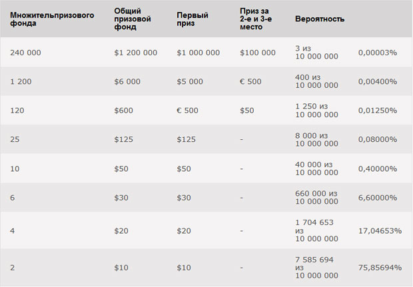The image size is (413, 287).
Task: Select the 0,40000% probability value
Action: pos(378,168)
